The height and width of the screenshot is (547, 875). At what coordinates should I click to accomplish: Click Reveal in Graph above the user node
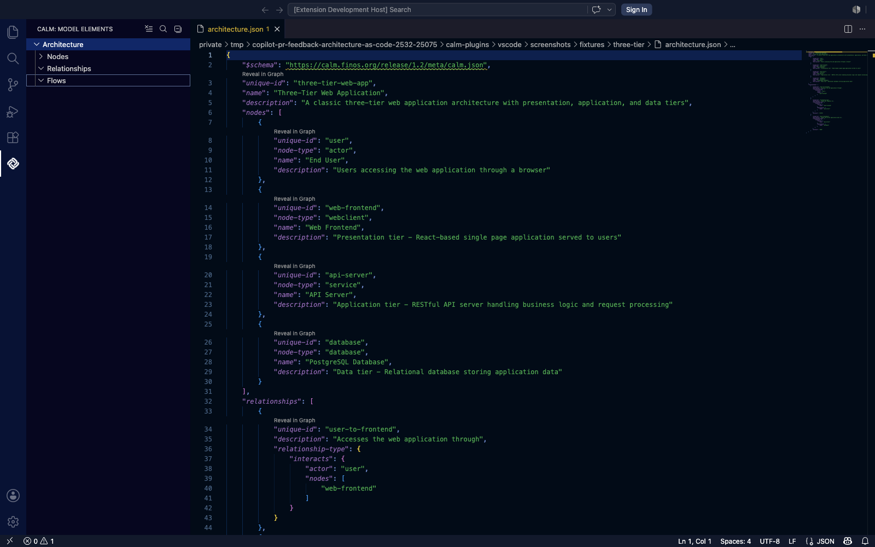point(295,132)
